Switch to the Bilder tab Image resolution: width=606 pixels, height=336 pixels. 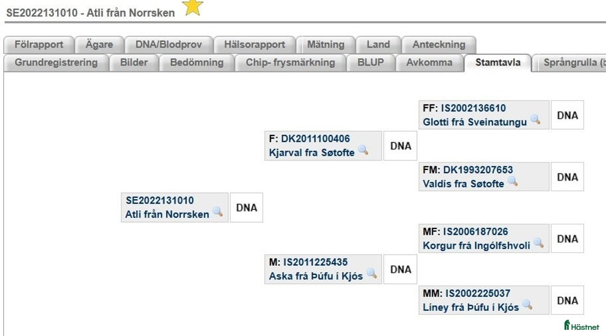click(x=134, y=62)
